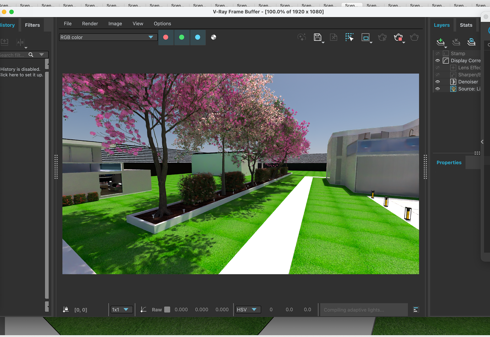Hide the Denoiser layer

tap(438, 82)
